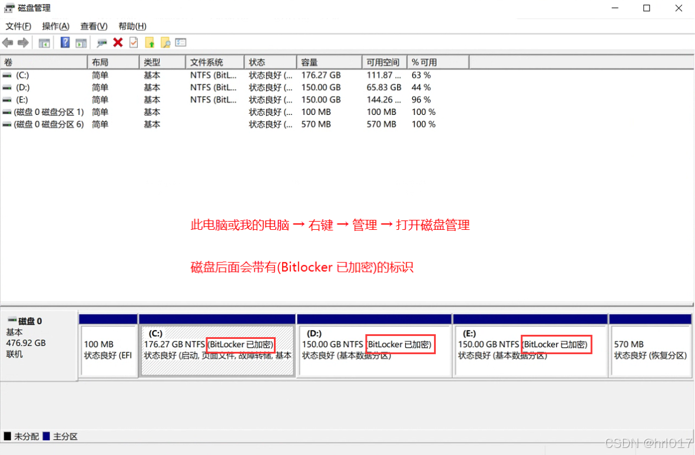695x455 pixels.
Task: Select the 100 MB EFI partition block
Action: 108,351
